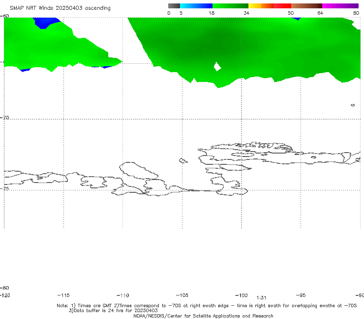Click the brown 50-64 colorbar segment
The width and height of the screenshot is (364, 319).
(x=306, y=6)
